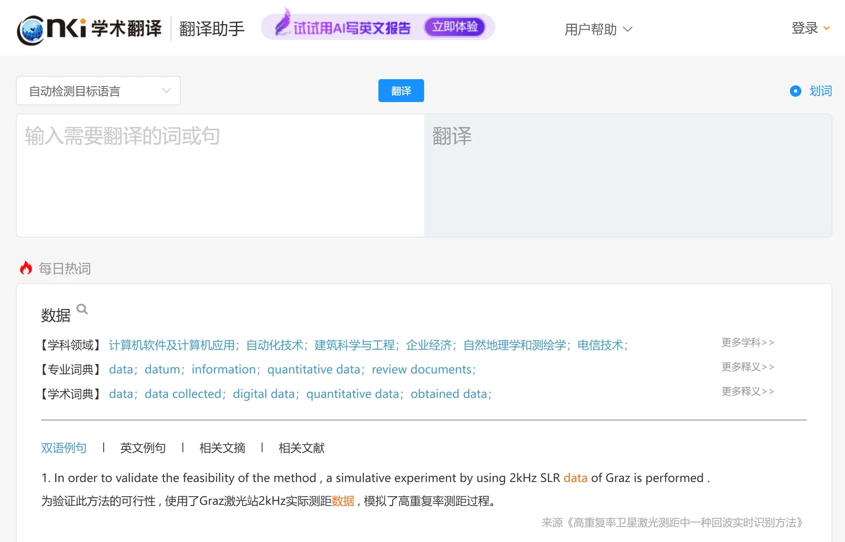Open the 相关文摘 tab
Screen dimensions: 845x542
click(222, 448)
